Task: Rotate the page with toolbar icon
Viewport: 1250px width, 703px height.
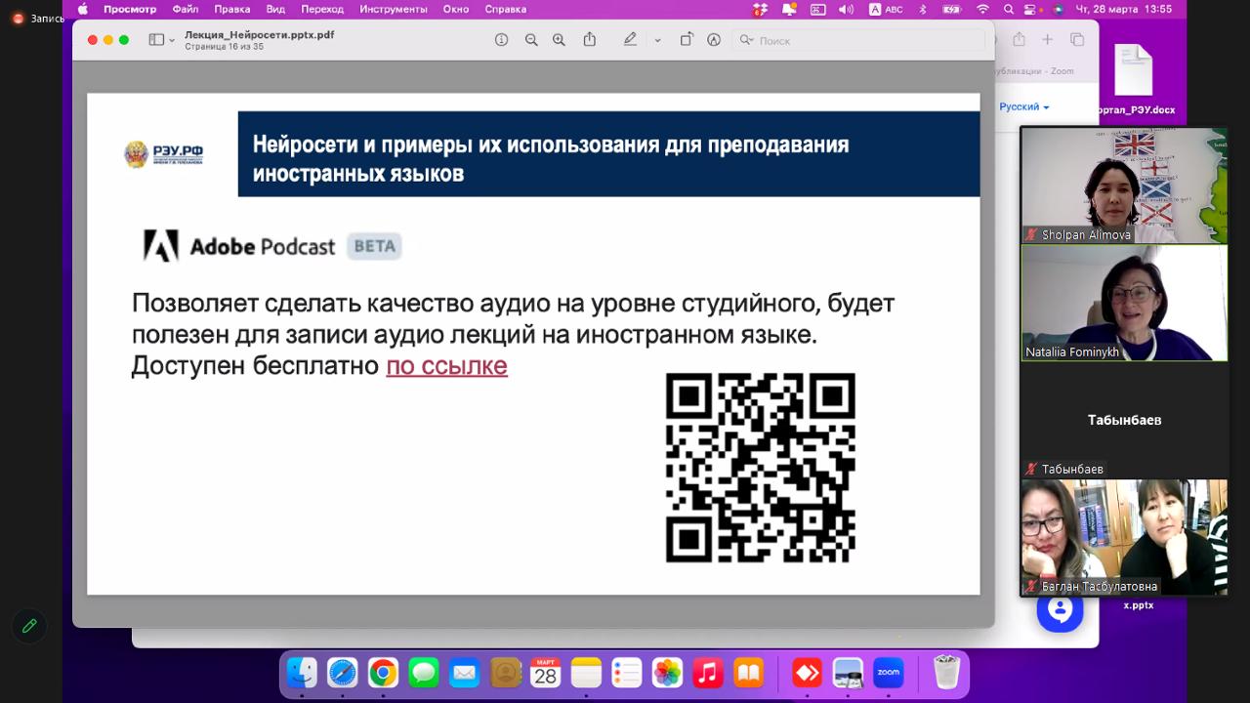Action: coord(687,40)
